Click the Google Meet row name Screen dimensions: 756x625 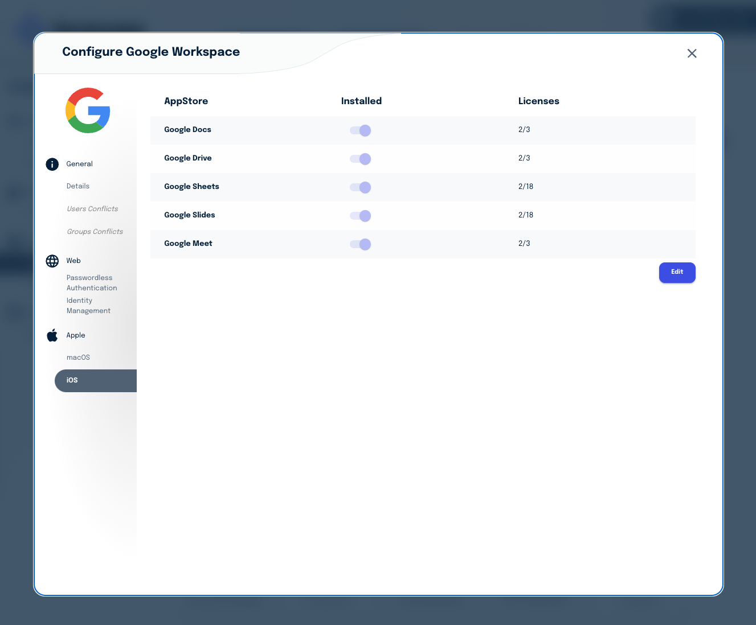pos(188,244)
